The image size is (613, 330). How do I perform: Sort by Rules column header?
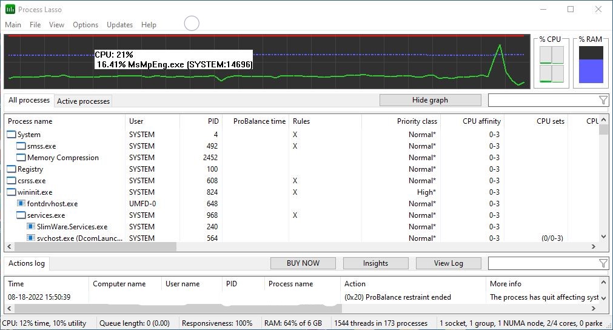[325, 121]
